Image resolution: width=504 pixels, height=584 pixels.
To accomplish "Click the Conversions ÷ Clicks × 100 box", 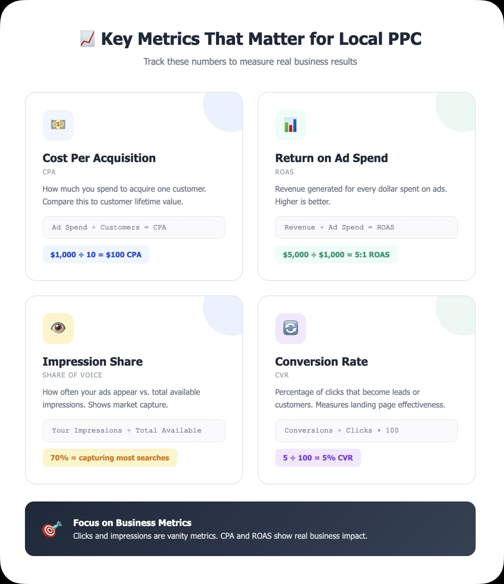I will [x=366, y=430].
